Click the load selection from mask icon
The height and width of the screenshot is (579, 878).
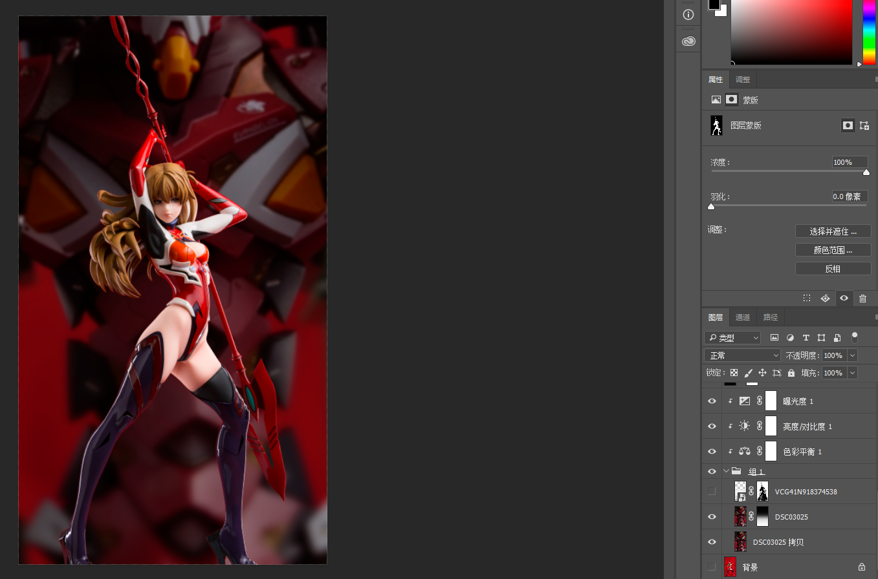pyautogui.click(x=807, y=299)
